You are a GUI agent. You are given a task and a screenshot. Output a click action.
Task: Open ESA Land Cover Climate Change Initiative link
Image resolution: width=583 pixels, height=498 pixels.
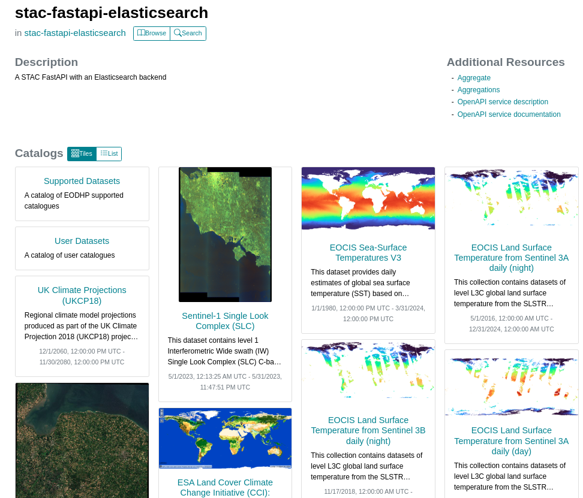tap(225, 488)
